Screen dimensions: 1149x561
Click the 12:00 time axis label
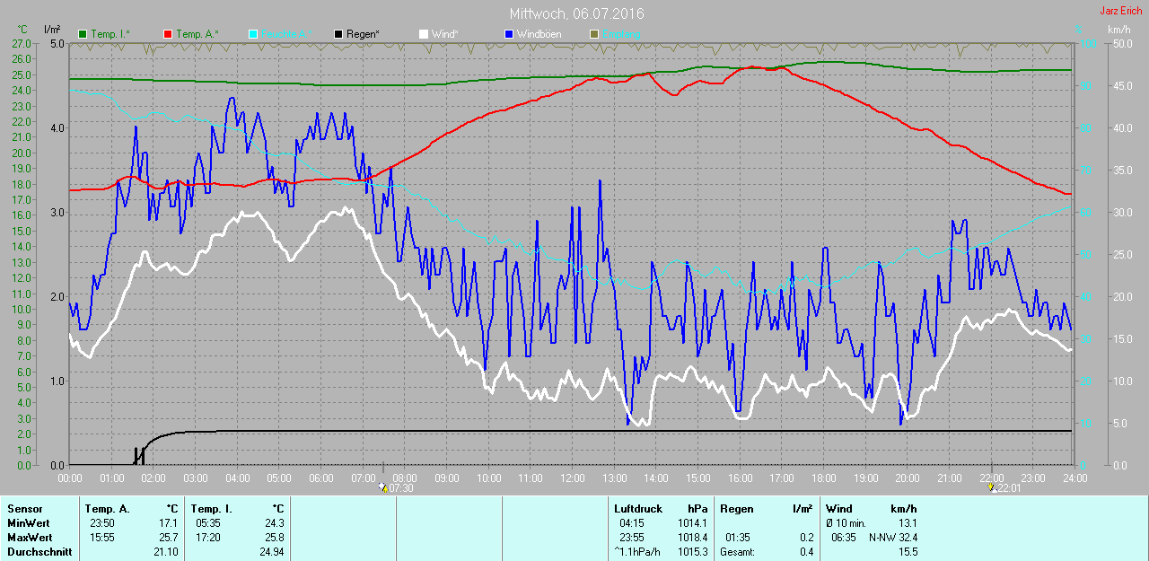coord(572,478)
